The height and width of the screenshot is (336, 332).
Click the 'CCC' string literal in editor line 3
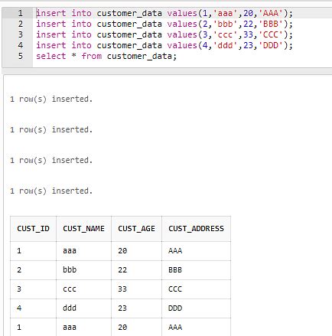[271, 34]
